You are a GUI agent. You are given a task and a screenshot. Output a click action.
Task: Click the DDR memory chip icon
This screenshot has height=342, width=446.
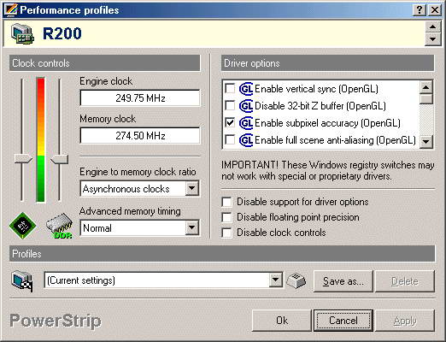59,227
